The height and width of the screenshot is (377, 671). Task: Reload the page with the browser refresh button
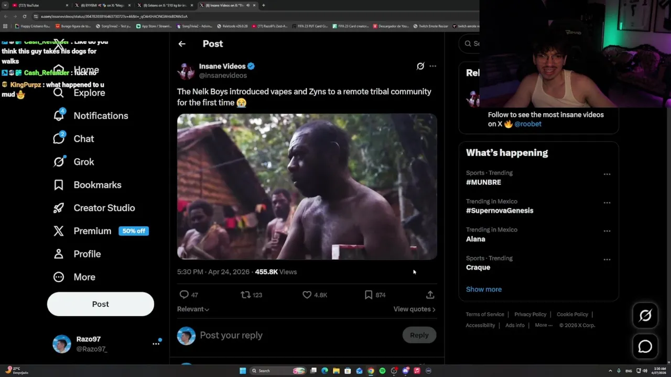coord(24,16)
